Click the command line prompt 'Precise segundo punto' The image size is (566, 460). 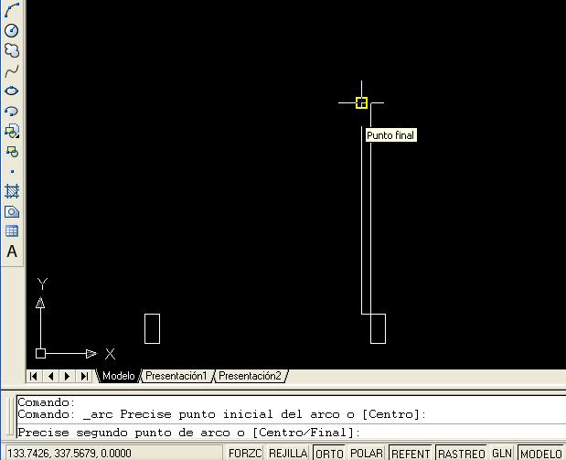click(188, 433)
